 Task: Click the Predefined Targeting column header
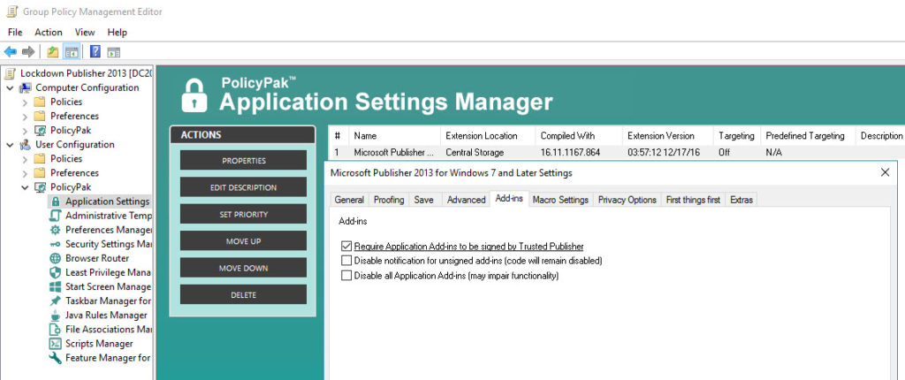tap(808, 136)
